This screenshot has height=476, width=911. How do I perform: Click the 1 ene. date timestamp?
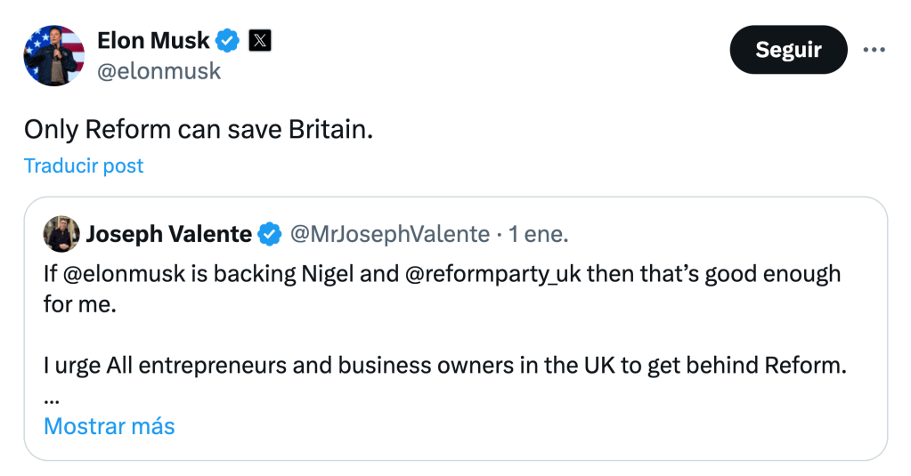click(x=539, y=234)
